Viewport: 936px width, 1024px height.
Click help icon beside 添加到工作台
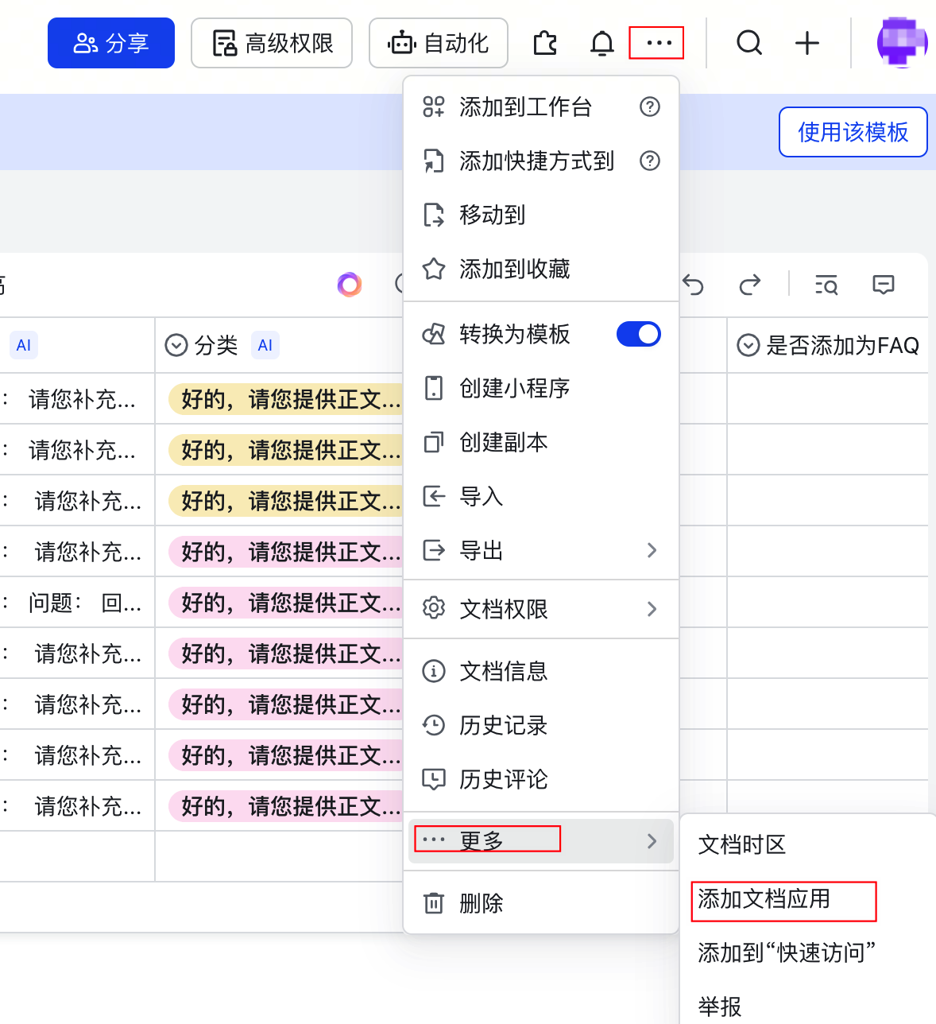(x=650, y=107)
